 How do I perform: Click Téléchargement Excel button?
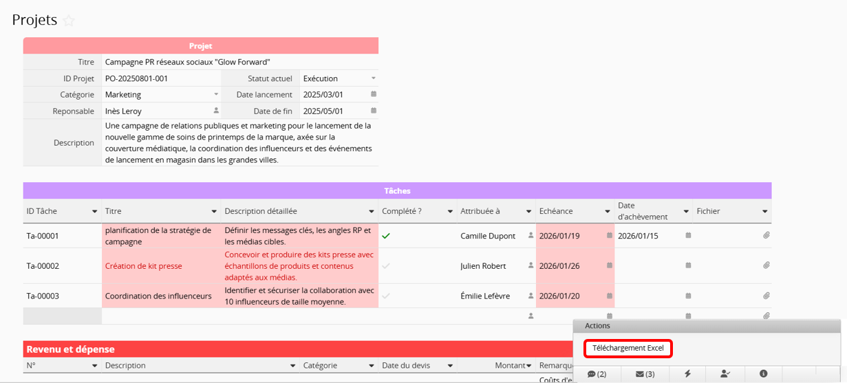click(628, 349)
